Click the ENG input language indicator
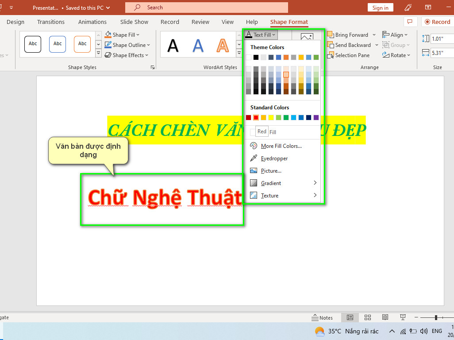The image size is (454, 340). click(x=437, y=331)
